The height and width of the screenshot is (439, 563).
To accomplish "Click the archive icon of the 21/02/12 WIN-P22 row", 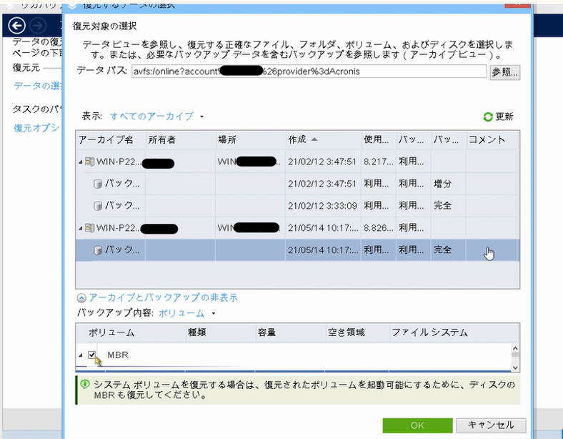I will coord(90,162).
